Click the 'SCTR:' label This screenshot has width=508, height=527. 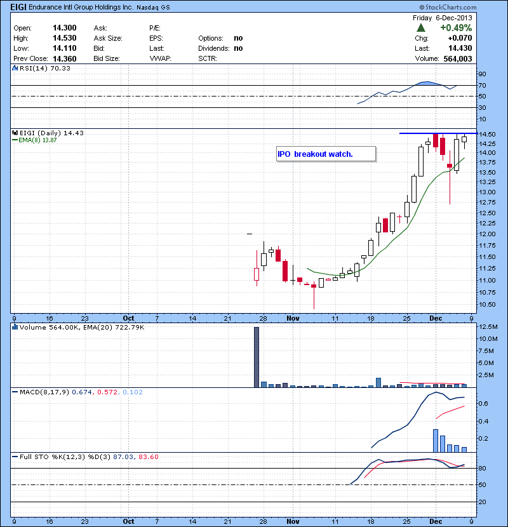208,58
